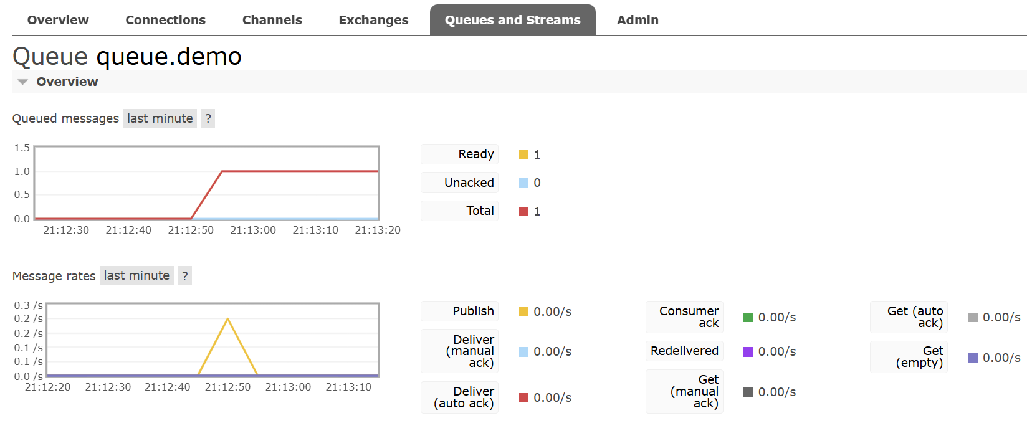Screen dimensions: 1027x423
Task: Click the light blue Unacked swatch
Action: (523, 183)
